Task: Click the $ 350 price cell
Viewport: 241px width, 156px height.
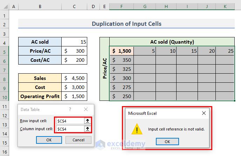Action: 122,60
